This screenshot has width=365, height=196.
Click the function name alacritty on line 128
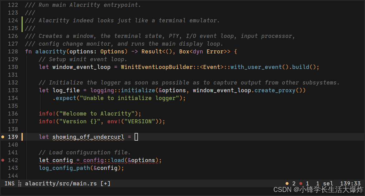pos(50,52)
